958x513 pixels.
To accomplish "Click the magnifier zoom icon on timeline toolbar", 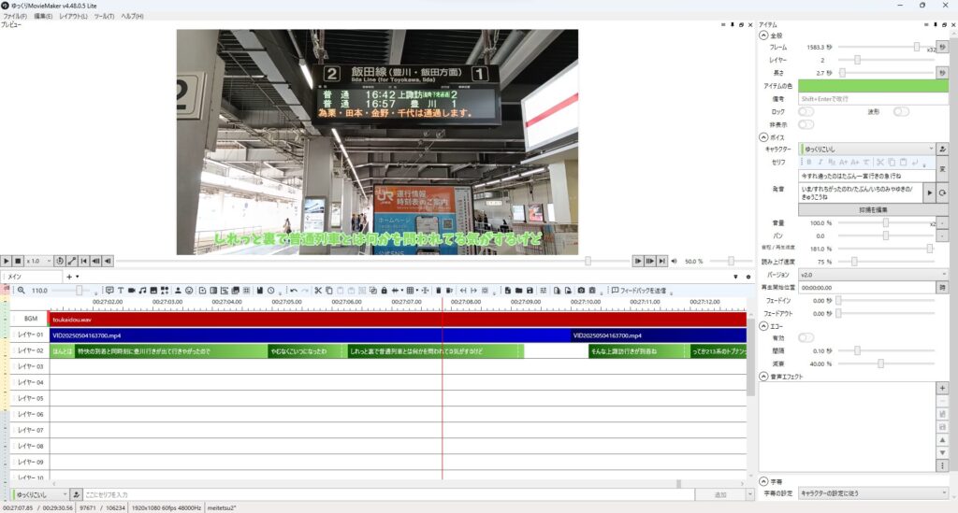I will [21, 291].
